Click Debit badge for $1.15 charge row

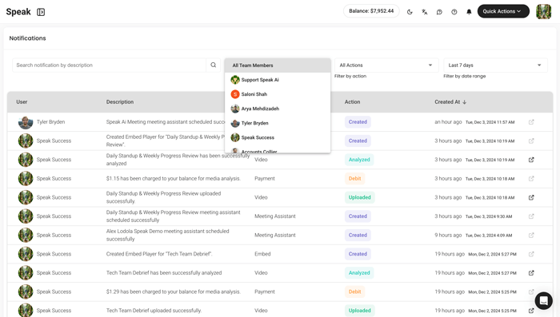point(354,179)
